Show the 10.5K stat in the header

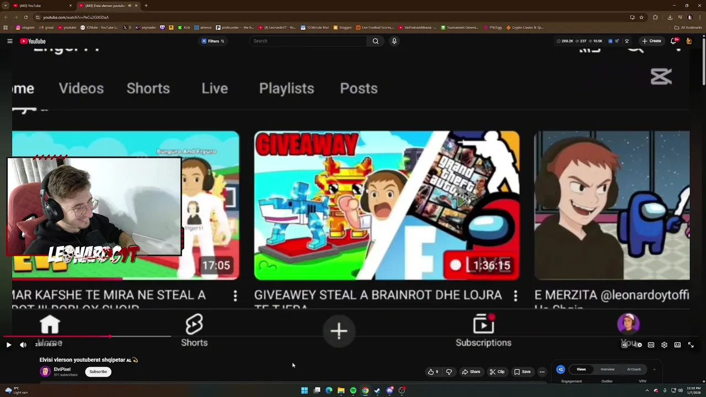595,41
